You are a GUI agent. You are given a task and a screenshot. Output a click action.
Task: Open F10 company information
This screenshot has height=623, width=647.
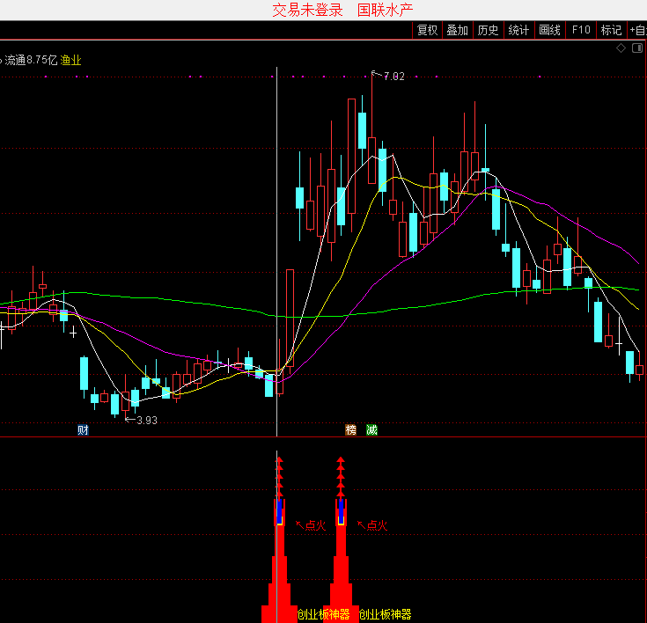click(x=581, y=30)
